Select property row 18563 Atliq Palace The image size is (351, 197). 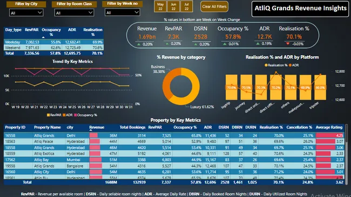(174, 142)
